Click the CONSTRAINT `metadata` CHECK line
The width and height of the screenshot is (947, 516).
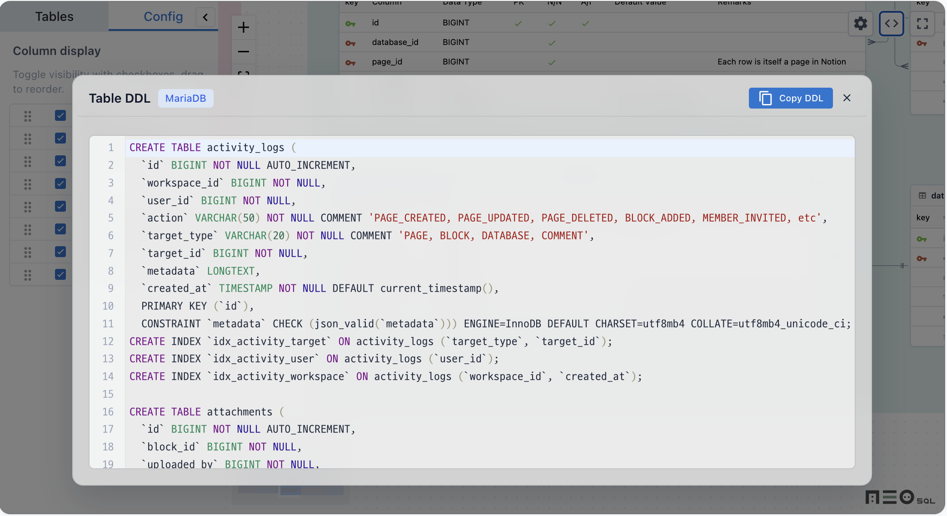(490, 324)
